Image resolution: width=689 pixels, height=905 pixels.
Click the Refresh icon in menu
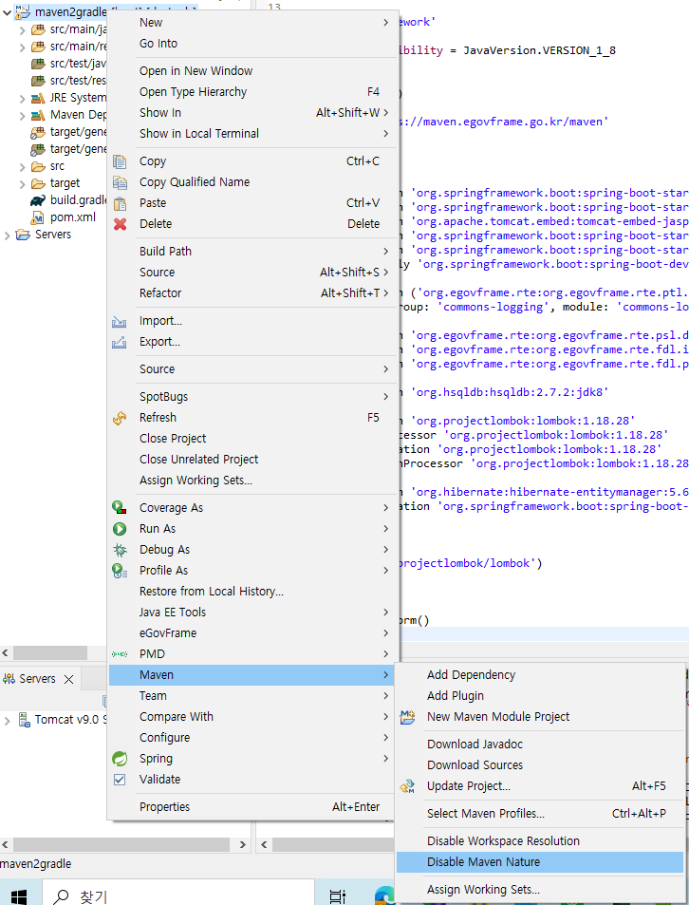(121, 418)
